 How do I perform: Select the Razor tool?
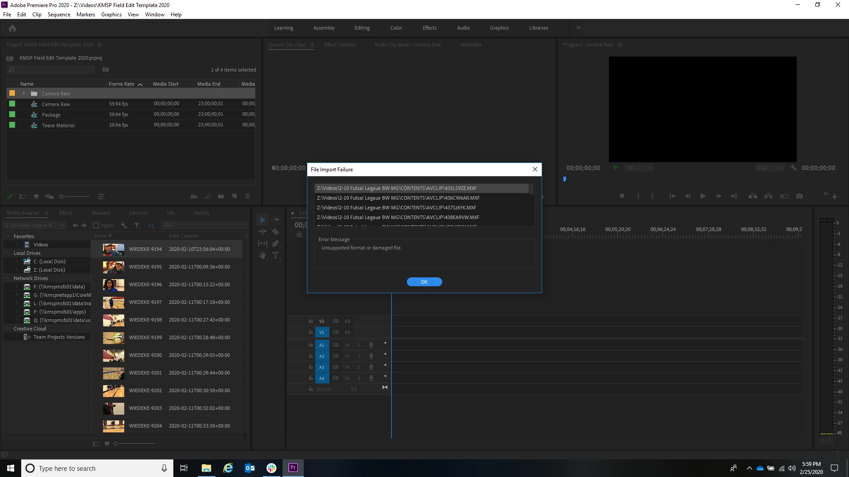(x=275, y=231)
